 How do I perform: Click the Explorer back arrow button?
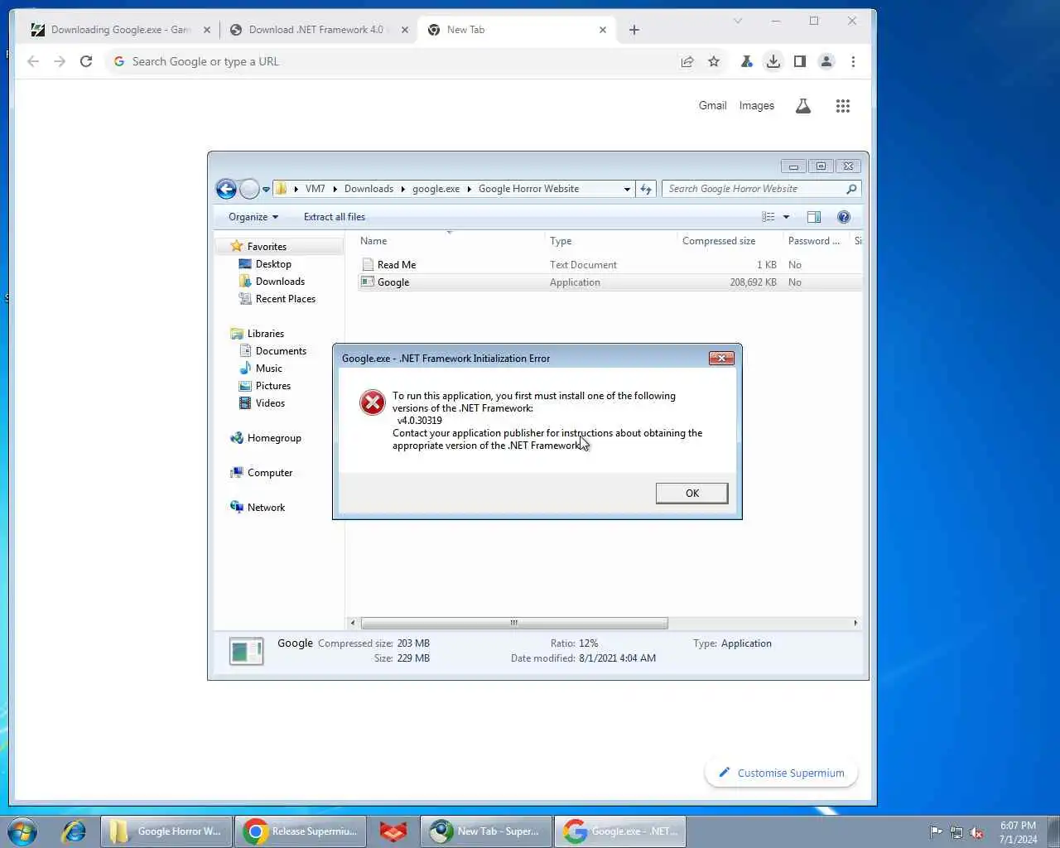point(226,189)
